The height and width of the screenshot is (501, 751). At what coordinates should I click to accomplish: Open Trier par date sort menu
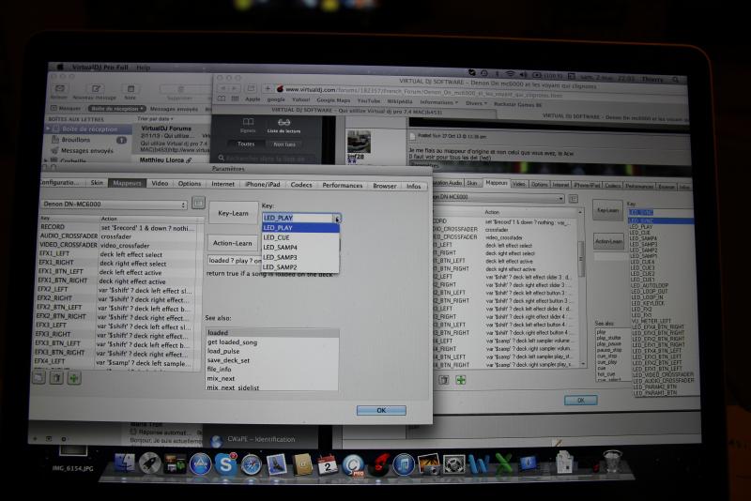tap(156, 118)
